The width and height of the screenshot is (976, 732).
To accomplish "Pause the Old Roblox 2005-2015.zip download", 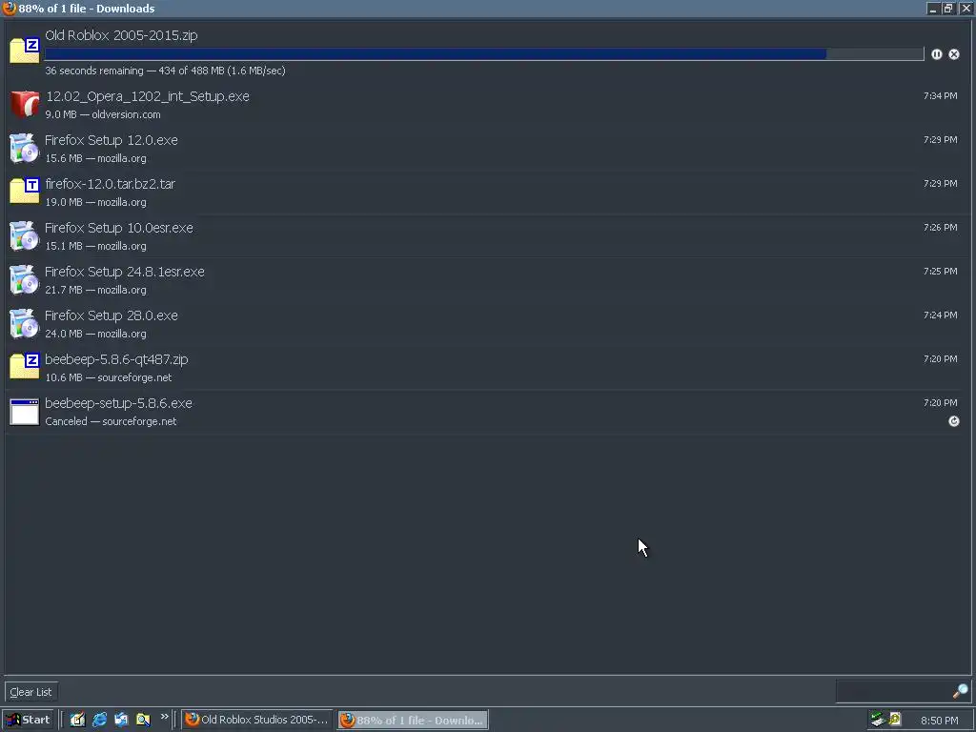I will 937,54.
